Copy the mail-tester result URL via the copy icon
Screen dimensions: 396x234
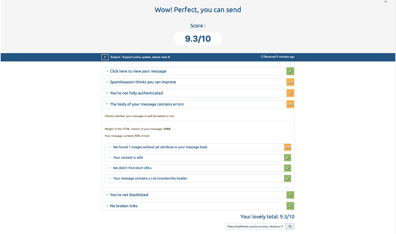click(290, 226)
